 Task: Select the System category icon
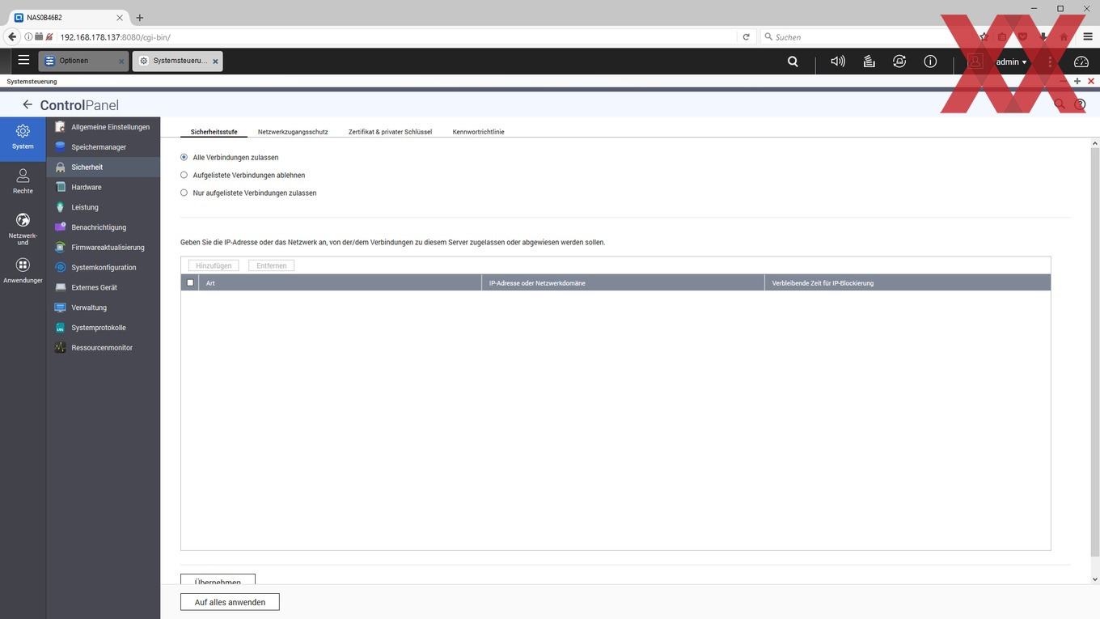pyautogui.click(x=23, y=137)
